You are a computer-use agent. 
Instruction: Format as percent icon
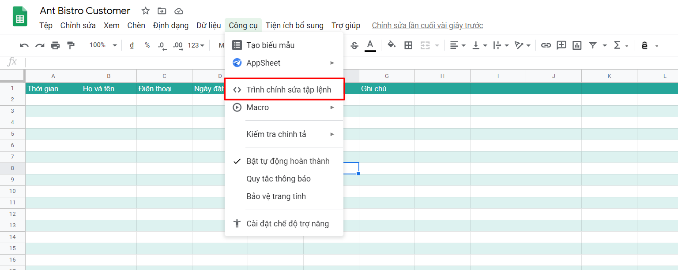[x=147, y=45]
